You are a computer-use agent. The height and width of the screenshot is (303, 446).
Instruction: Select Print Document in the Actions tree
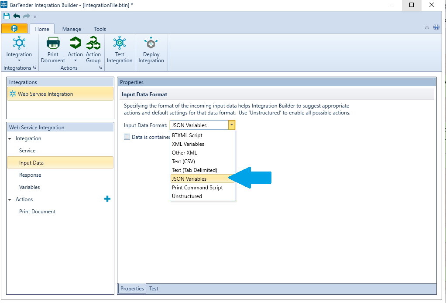coord(37,212)
